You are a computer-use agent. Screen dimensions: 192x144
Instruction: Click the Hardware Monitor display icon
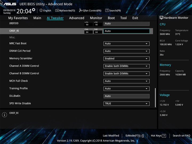(161, 18)
